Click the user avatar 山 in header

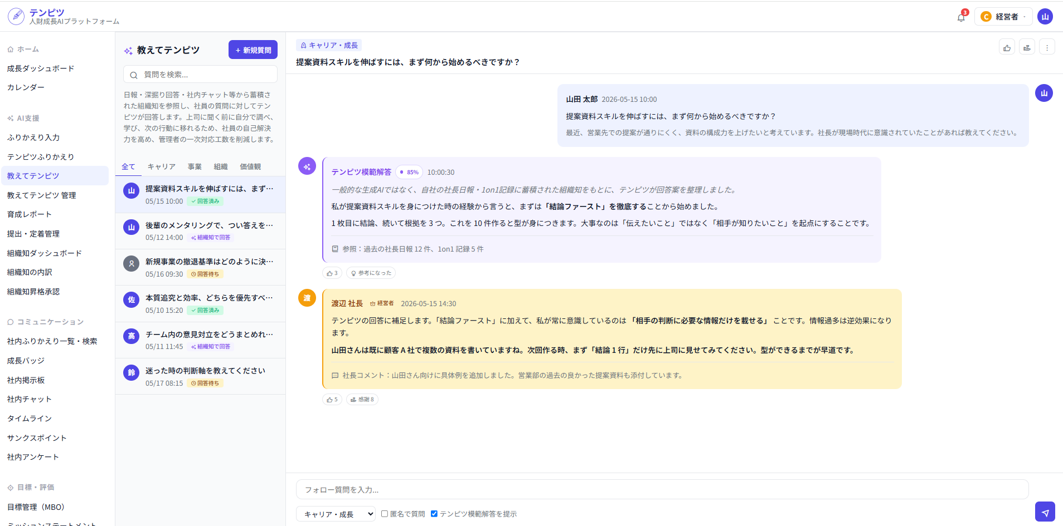tap(1045, 17)
